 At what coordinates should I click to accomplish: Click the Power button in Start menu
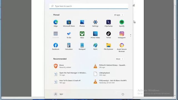123,94
